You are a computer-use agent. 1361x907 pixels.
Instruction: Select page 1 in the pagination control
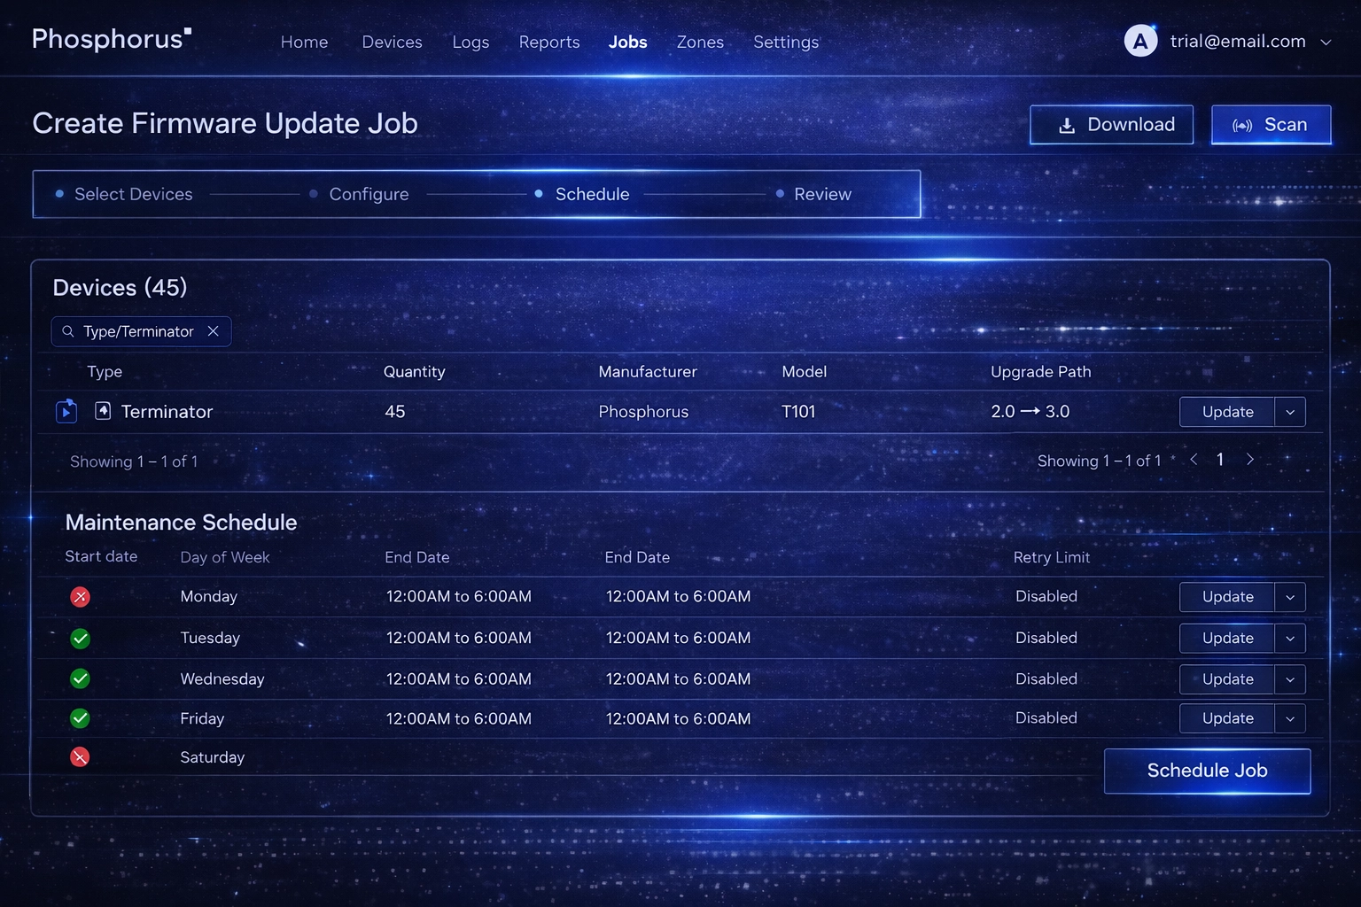coord(1220,460)
